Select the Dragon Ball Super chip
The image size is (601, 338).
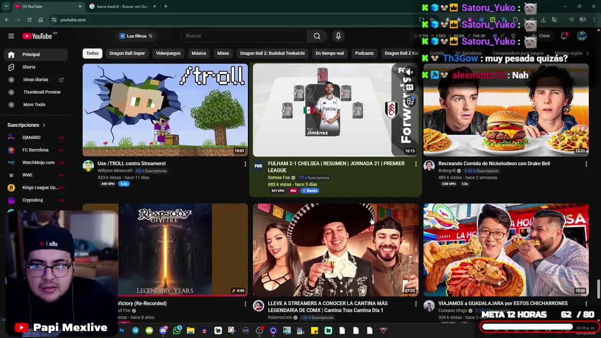coord(127,54)
